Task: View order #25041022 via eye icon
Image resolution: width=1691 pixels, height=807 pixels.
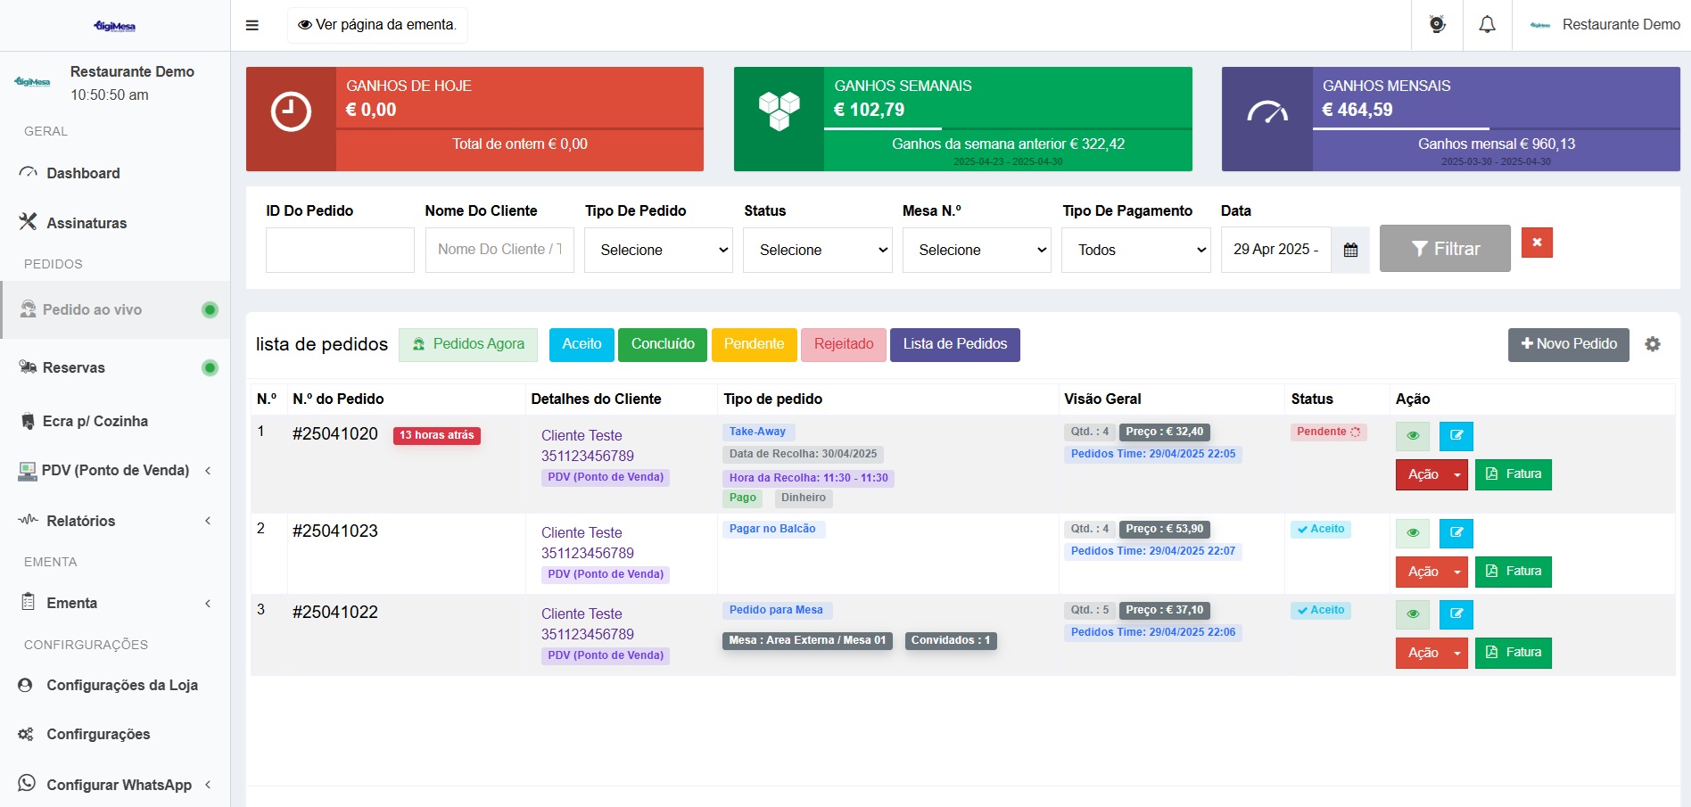Action: 1413,614
